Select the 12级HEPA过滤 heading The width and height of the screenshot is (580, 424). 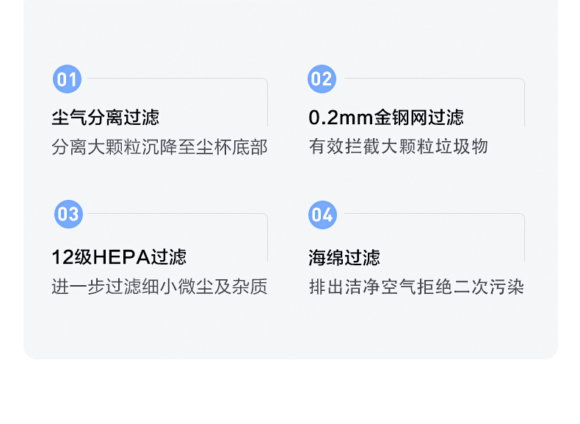[x=119, y=257]
